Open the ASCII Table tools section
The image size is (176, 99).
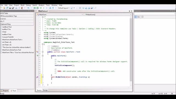pyautogui.click(x=17, y=13)
